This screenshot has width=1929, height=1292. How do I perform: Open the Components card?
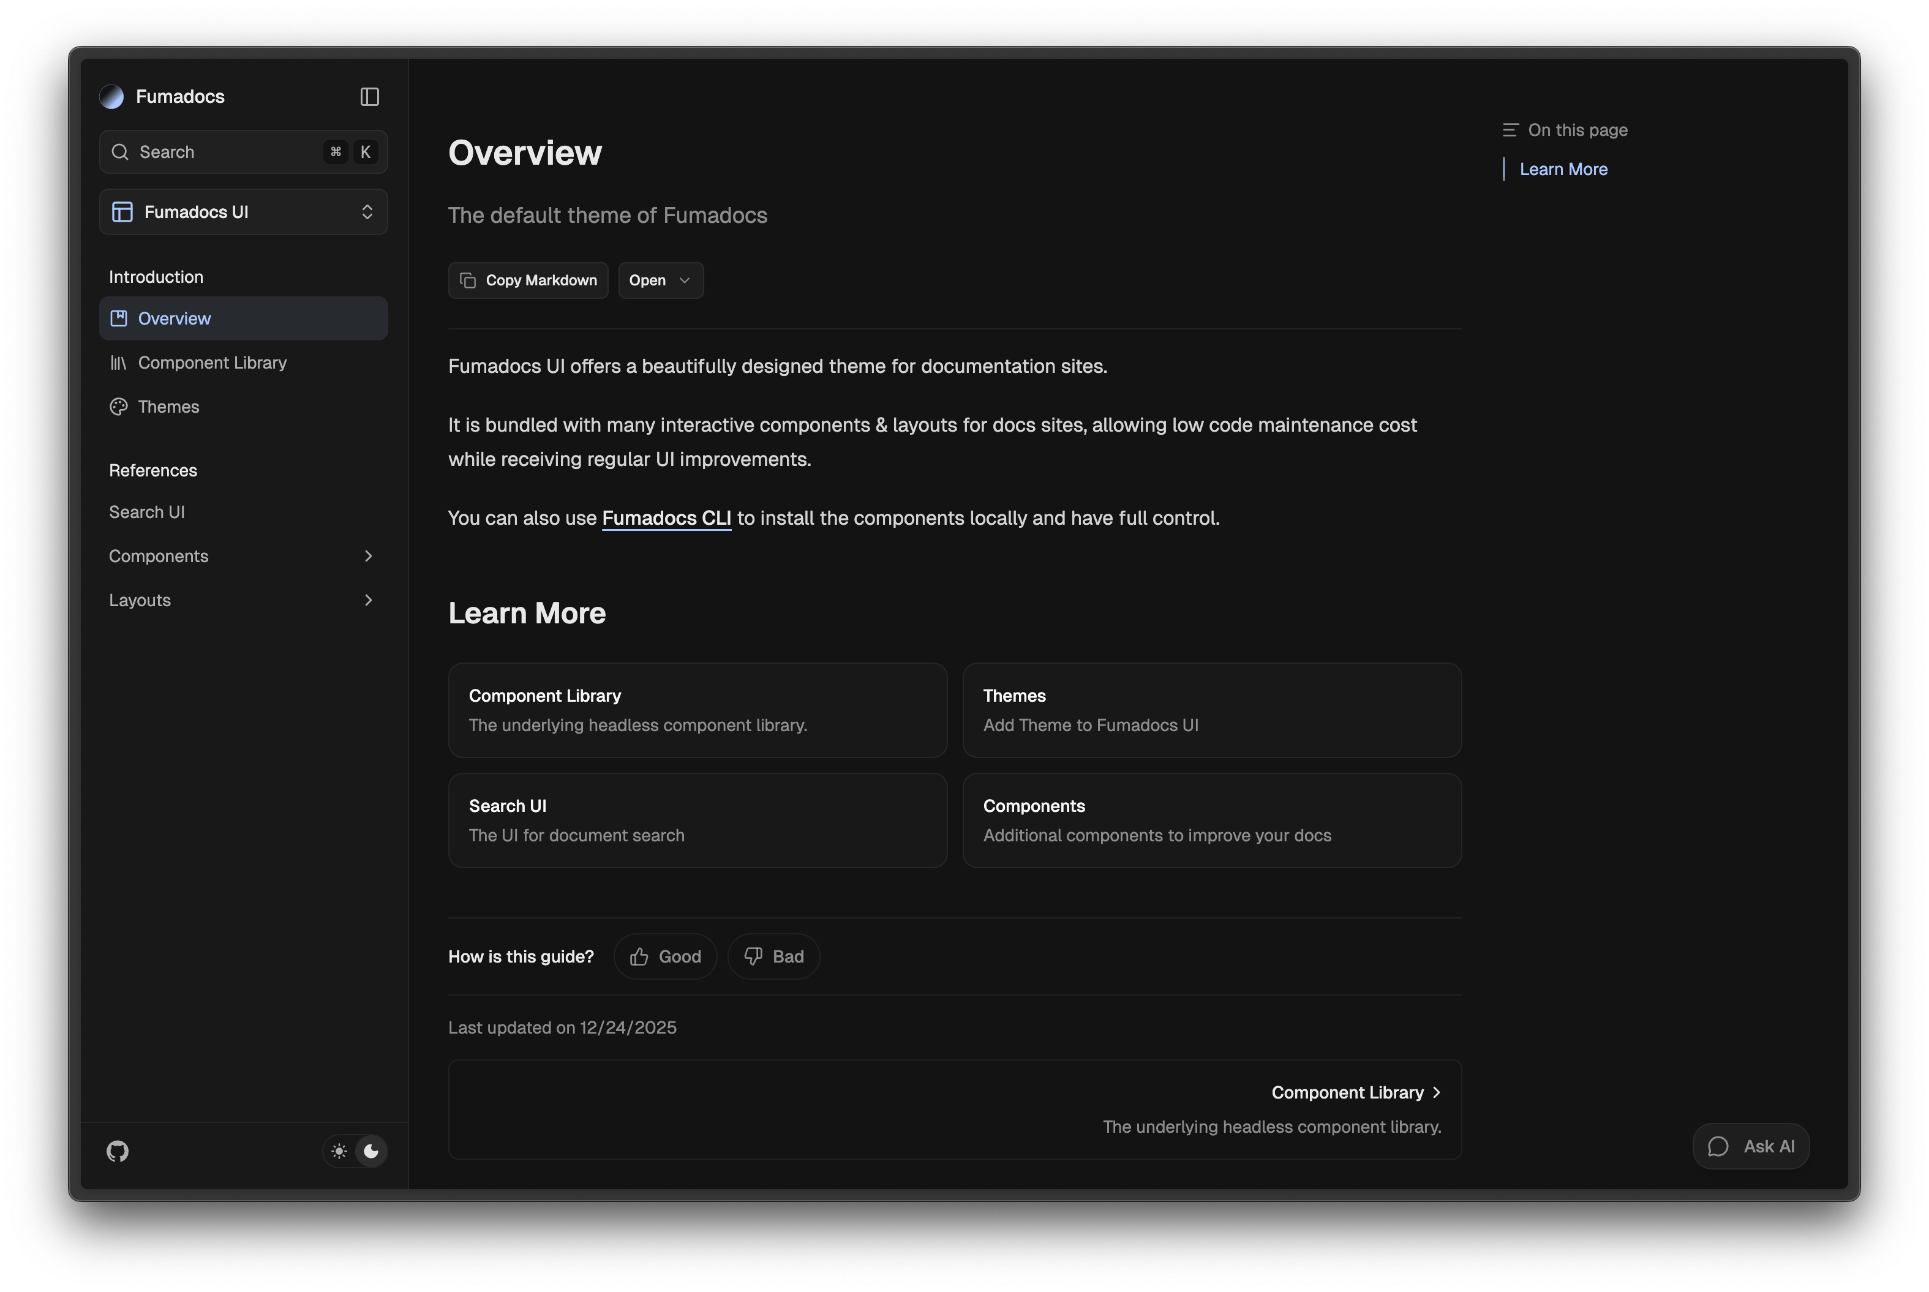pyautogui.click(x=1211, y=820)
